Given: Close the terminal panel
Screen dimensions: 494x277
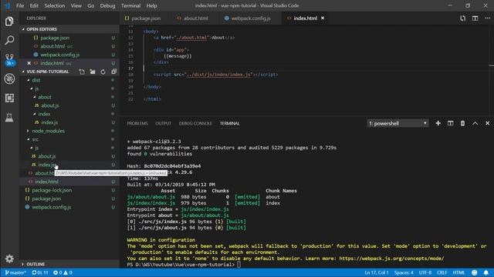Looking at the screenshot, I should pyautogui.click(x=487, y=123).
